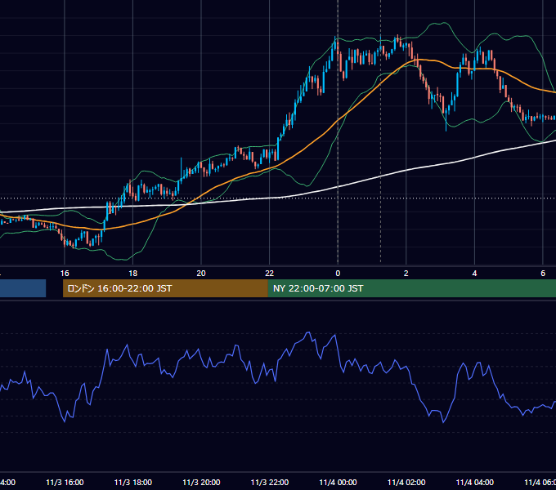
Task: Click the '22' hour label on the price chart
Action: 270,274
